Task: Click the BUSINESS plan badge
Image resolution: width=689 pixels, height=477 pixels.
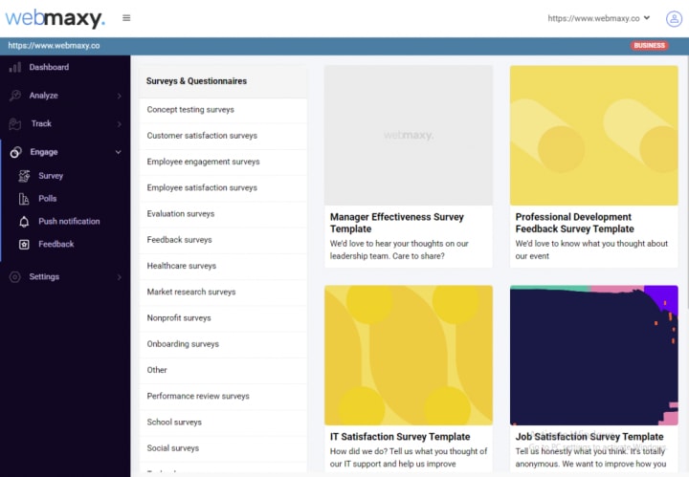Action: click(x=649, y=46)
